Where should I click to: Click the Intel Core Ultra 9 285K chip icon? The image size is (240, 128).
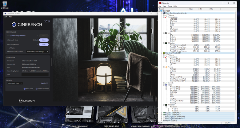click(x=164, y=53)
